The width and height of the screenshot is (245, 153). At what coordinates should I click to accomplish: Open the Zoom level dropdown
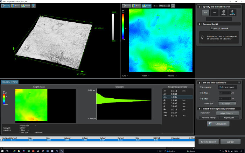164,6
